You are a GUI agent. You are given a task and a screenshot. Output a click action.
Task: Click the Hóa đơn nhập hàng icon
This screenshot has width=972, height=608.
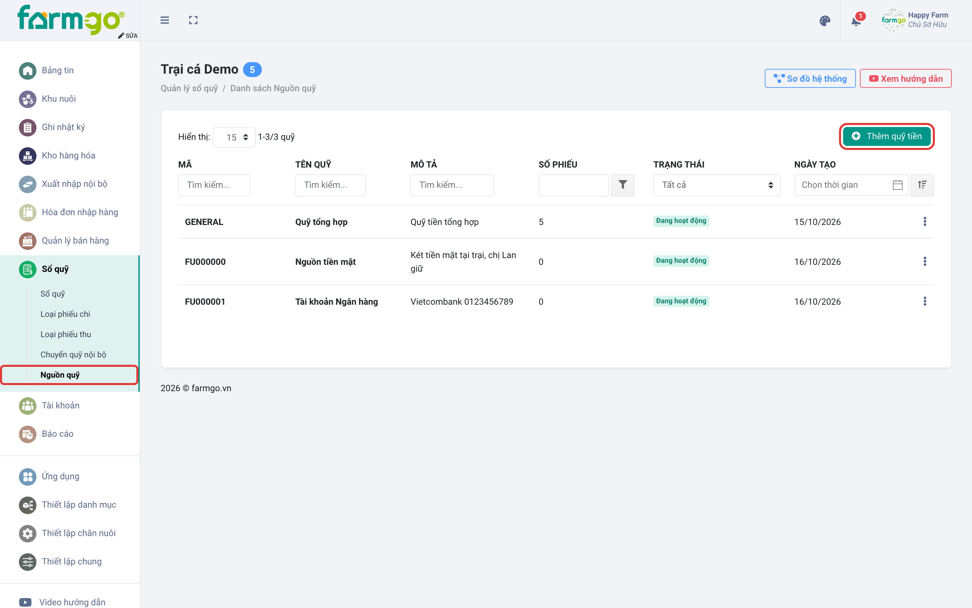pos(28,212)
